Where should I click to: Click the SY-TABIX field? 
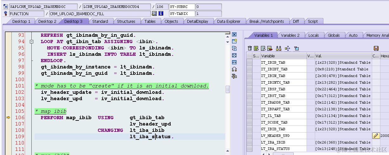182,14
